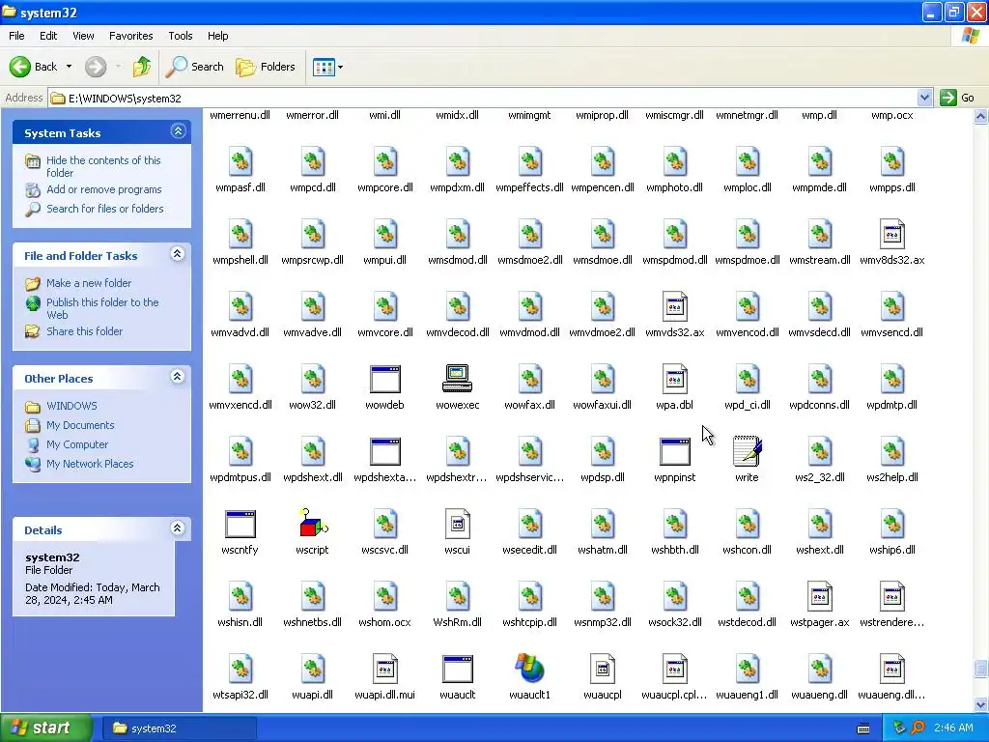Collapse the Other Places panel
The height and width of the screenshot is (742, 989).
click(178, 378)
